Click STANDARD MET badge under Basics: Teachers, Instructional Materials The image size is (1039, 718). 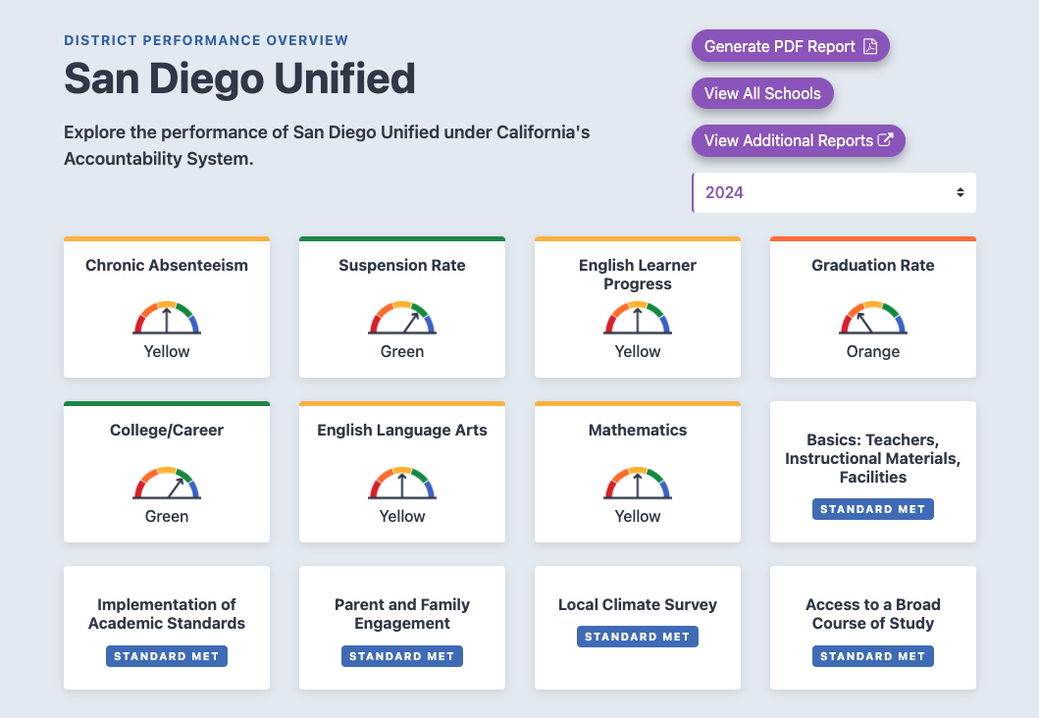point(873,509)
